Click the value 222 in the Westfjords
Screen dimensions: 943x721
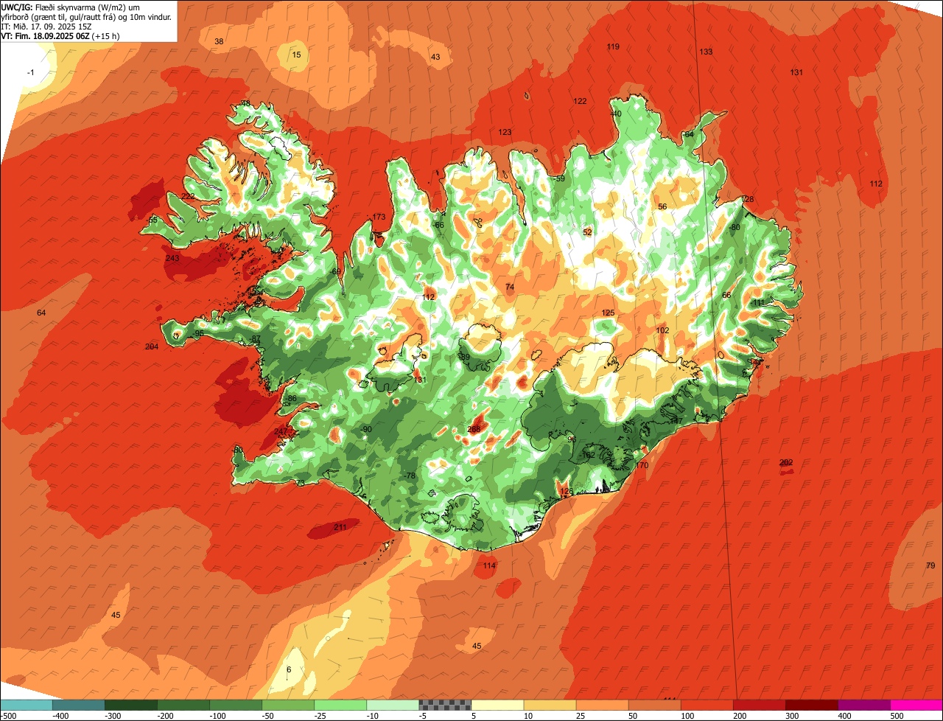(x=189, y=196)
